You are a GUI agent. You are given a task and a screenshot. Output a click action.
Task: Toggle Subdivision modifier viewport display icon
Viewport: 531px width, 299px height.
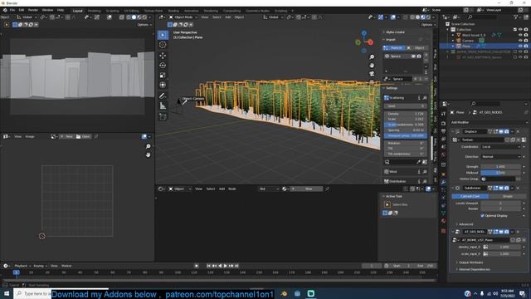[501, 188]
